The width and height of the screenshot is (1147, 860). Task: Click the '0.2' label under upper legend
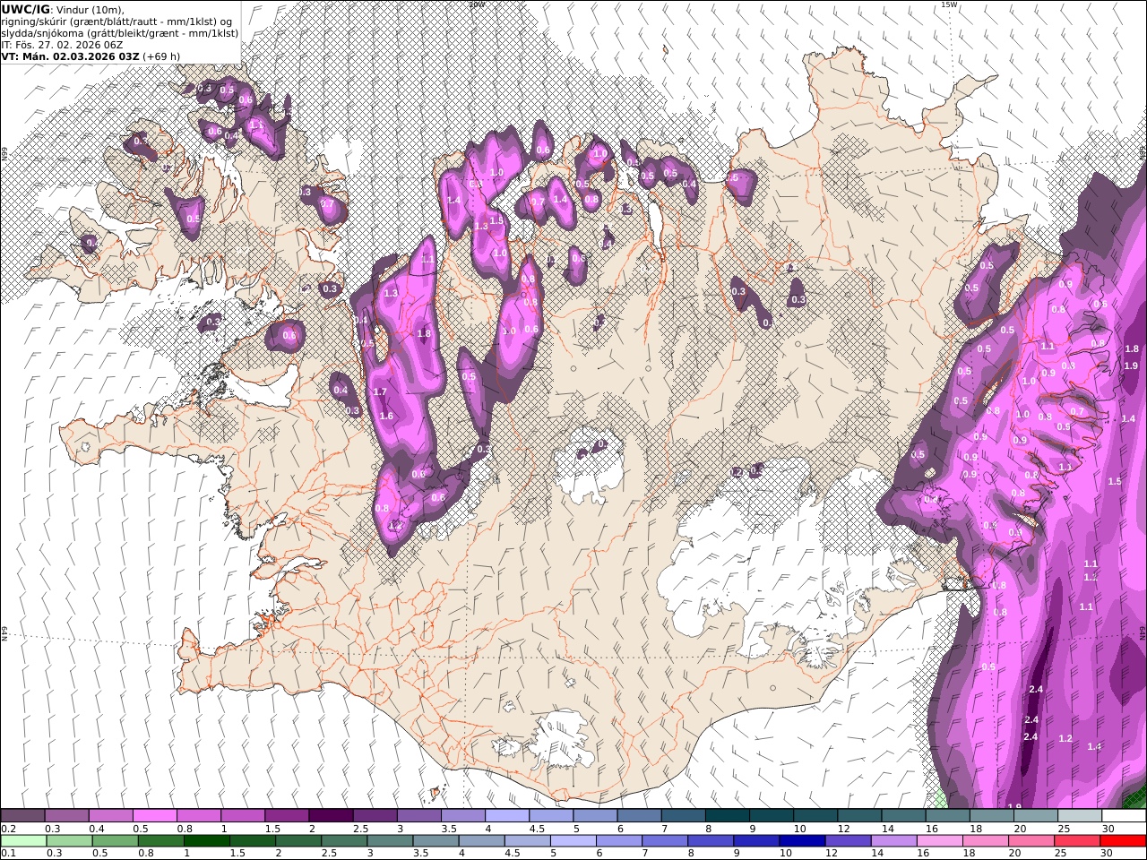click(8, 829)
